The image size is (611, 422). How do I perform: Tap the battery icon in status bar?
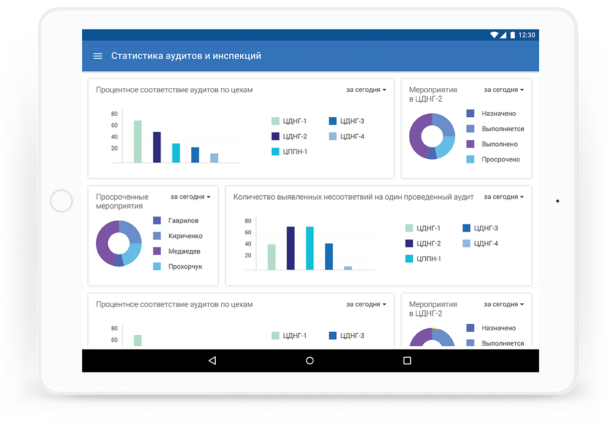(512, 35)
